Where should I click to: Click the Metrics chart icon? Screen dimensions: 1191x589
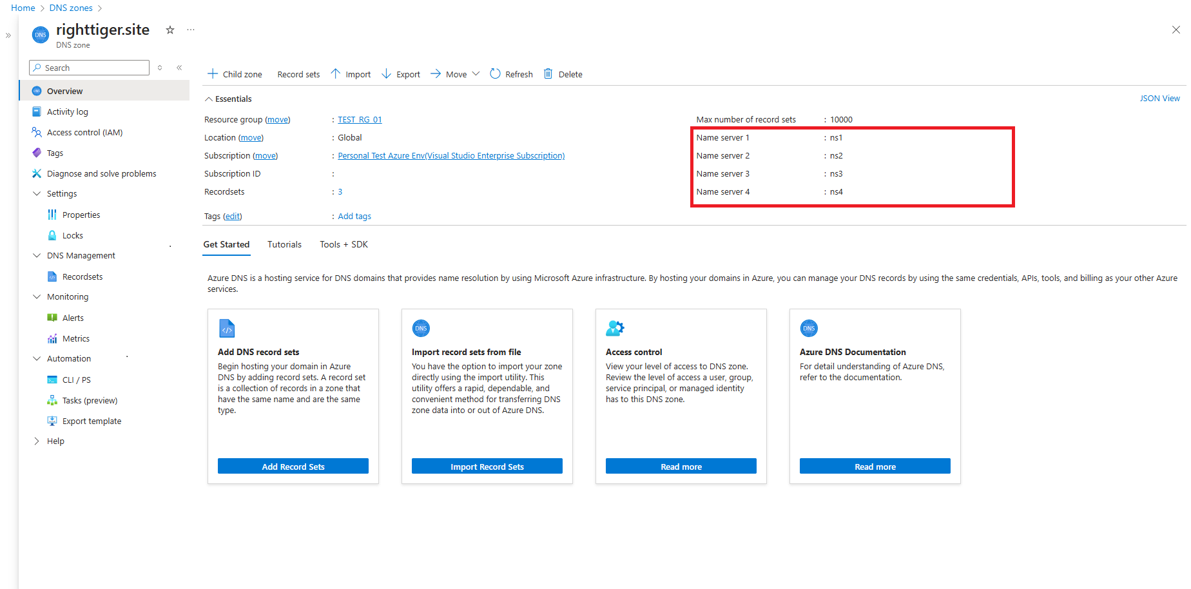coord(52,338)
